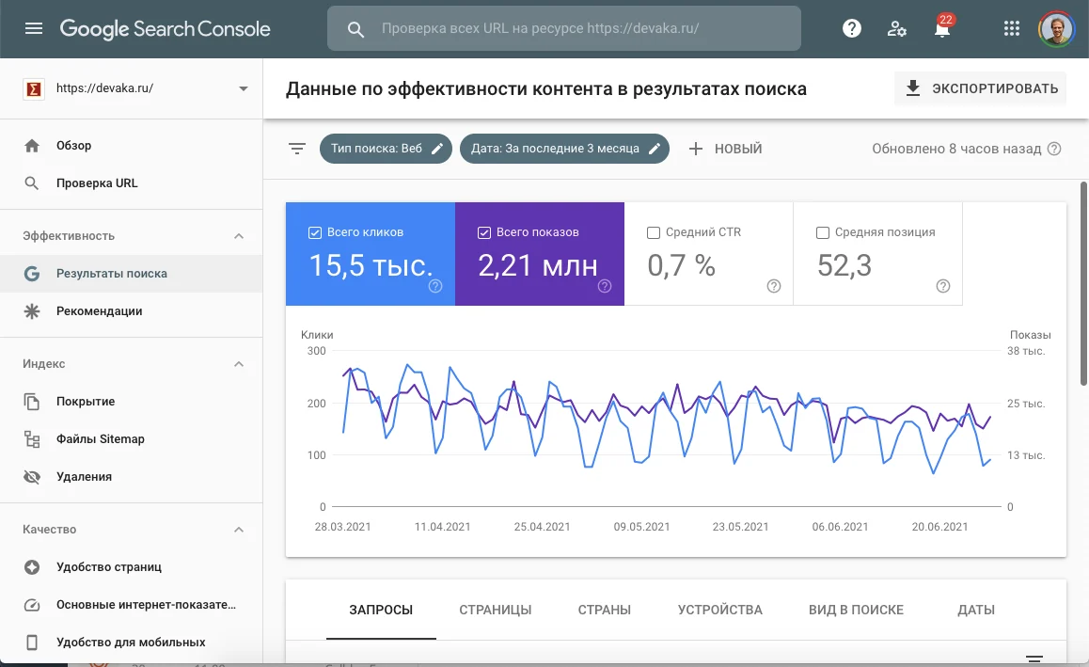The width and height of the screenshot is (1089, 667).
Task: Edit the Тип поиска: Веб filter chip
Action: 386,149
